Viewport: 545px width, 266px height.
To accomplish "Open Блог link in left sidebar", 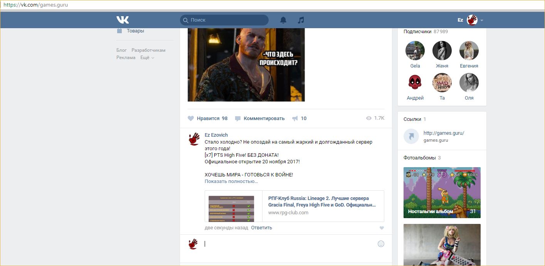I will (121, 50).
